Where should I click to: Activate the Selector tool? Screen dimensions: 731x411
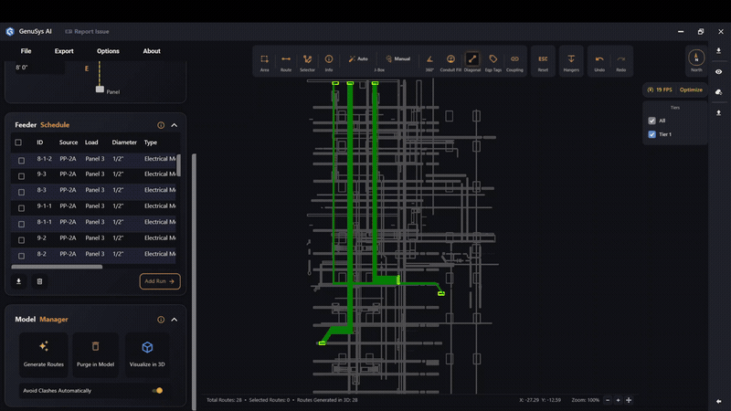click(307, 62)
